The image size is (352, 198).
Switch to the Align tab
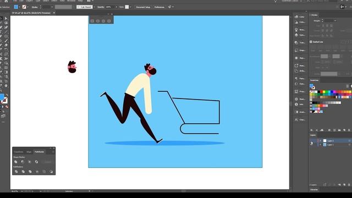(29, 152)
